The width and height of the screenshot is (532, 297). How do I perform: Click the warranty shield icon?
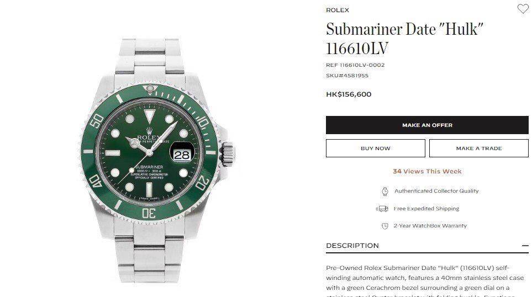(384, 226)
